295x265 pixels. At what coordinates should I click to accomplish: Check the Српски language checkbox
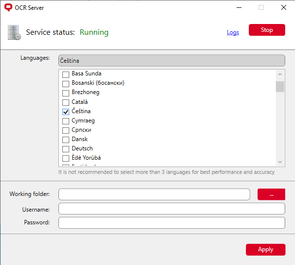pyautogui.click(x=66, y=130)
